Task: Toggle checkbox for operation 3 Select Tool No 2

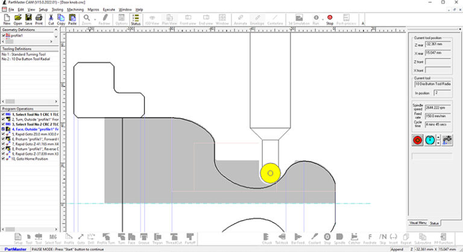Action: pyautogui.click(x=3, y=124)
